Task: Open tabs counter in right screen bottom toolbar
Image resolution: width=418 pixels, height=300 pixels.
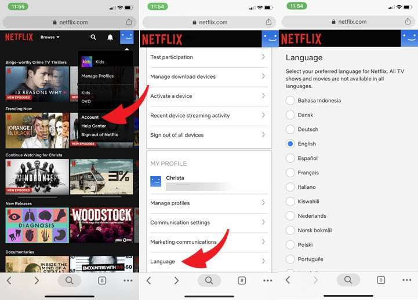Action: point(381,280)
